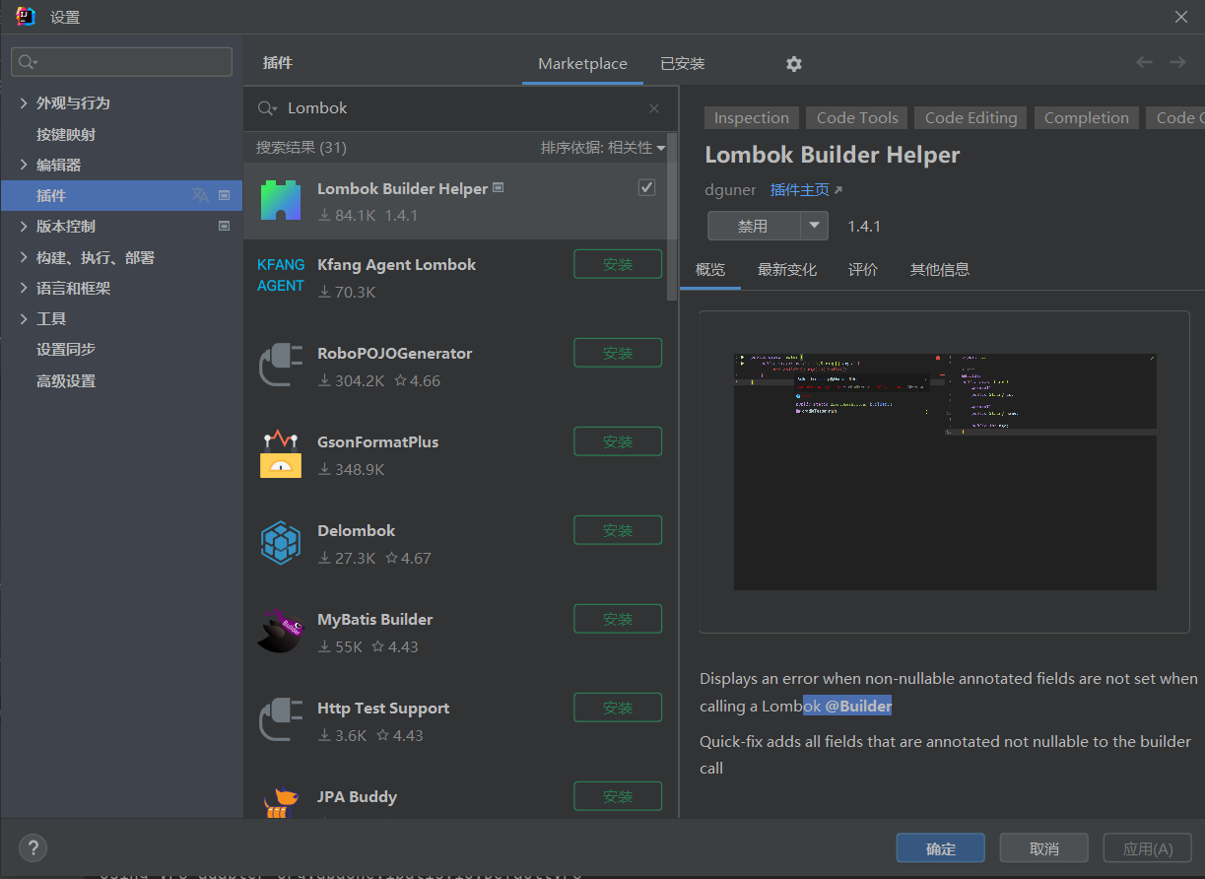The height and width of the screenshot is (879, 1205).
Task: Click the project-level icon on the 插件 row
Action: coord(224,195)
